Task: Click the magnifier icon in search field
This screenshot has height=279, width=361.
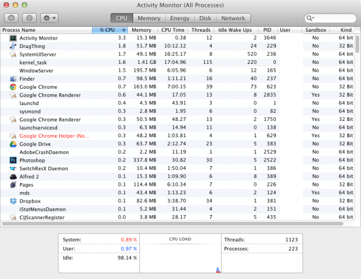Action: point(310,18)
